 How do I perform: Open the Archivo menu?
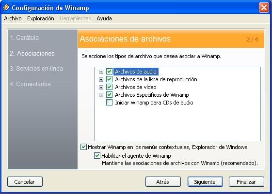point(13,18)
